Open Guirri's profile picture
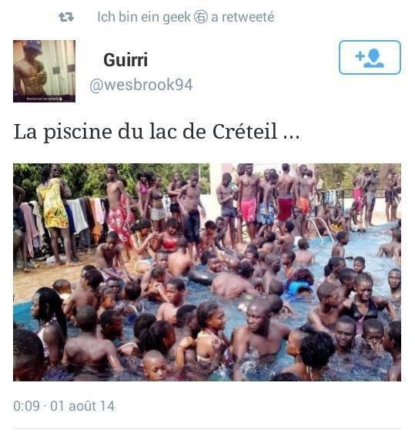This screenshot has height=433, width=415. [44, 71]
